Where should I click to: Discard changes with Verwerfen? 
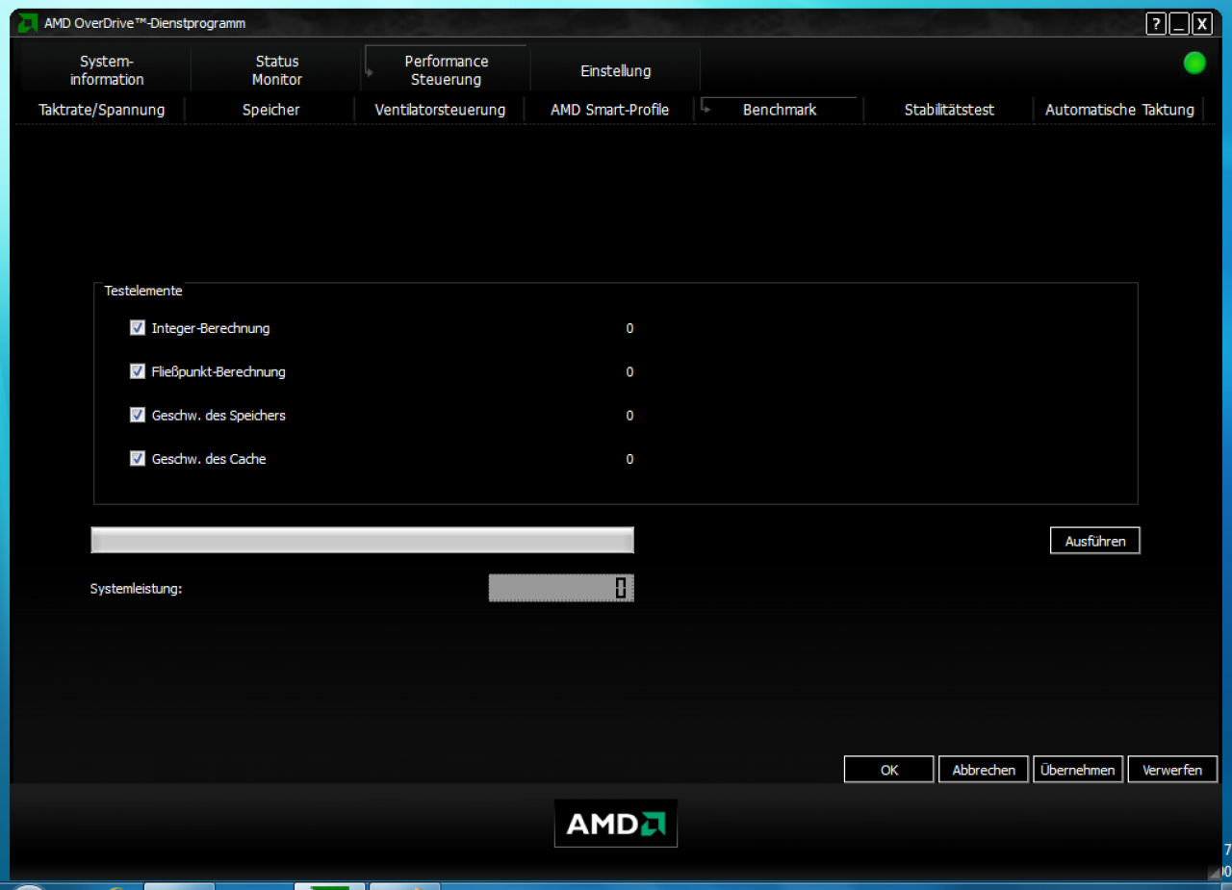[x=1172, y=770]
